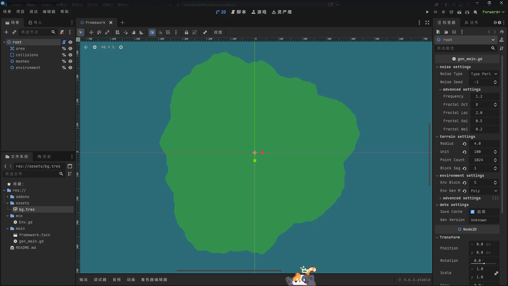
Task: Toggle visibility of the collisions node
Action: pyautogui.click(x=70, y=55)
